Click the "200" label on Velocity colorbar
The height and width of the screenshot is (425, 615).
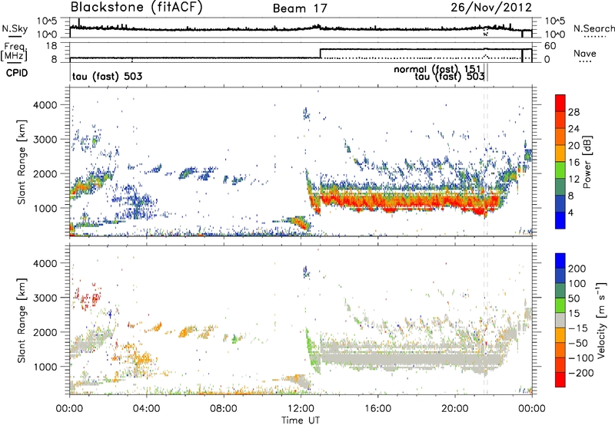(577, 269)
